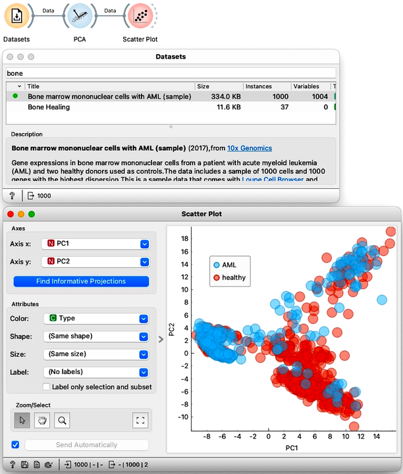Activate the hand pan tool
Screen dimensions: 403x474
tap(42, 420)
